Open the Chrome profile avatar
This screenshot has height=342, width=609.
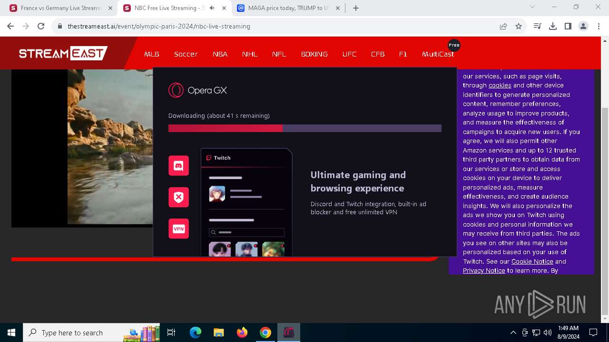583,26
